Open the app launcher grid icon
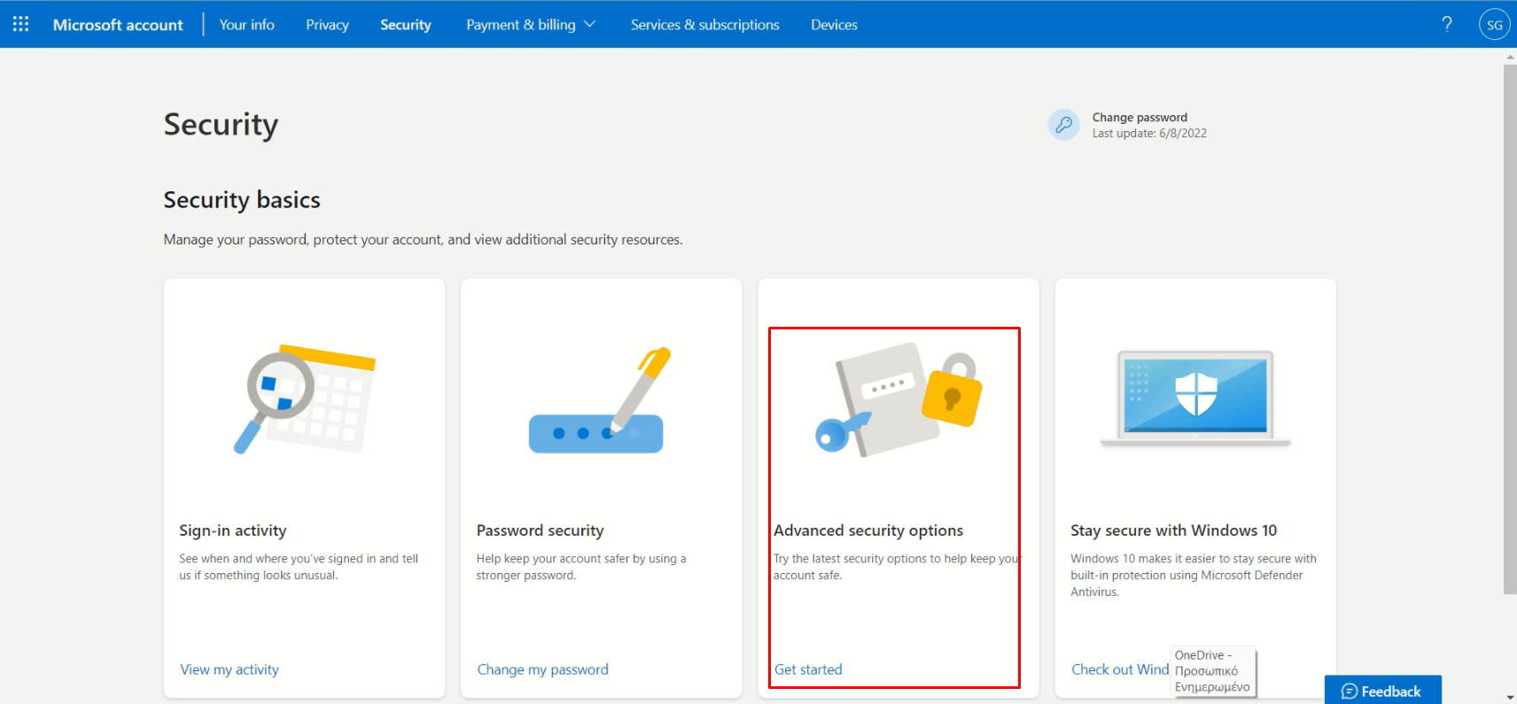The image size is (1517, 704). point(20,24)
